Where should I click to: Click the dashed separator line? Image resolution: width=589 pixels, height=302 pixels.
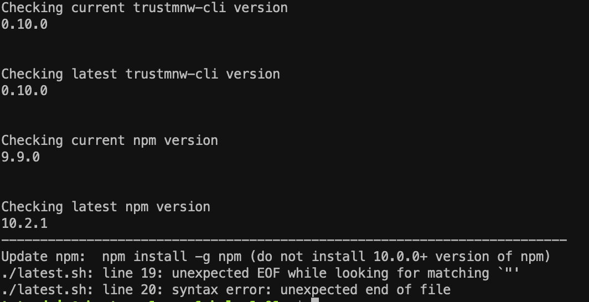pyautogui.click(x=283, y=240)
